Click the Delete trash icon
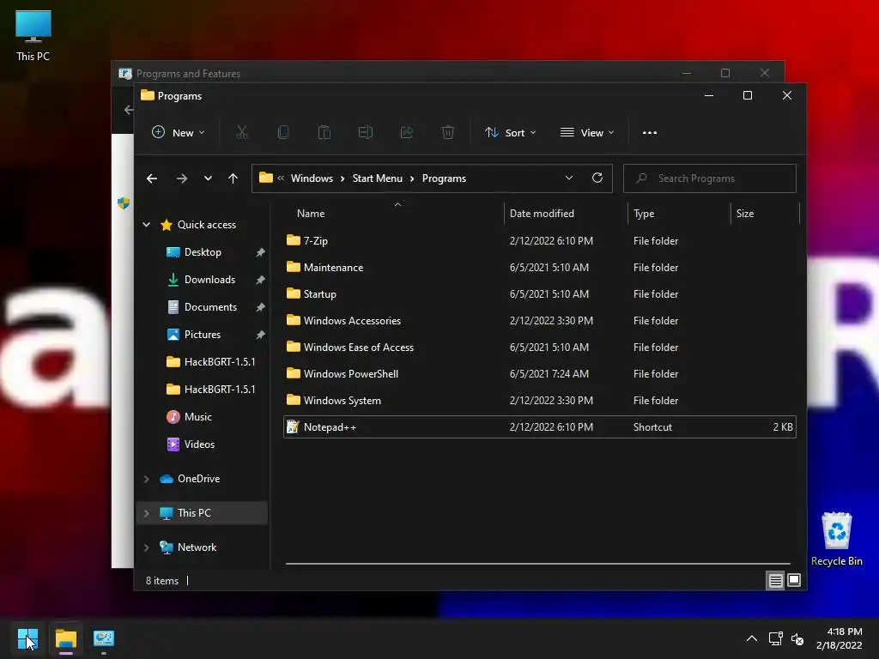Screen dimensions: 879x659 coord(448,133)
